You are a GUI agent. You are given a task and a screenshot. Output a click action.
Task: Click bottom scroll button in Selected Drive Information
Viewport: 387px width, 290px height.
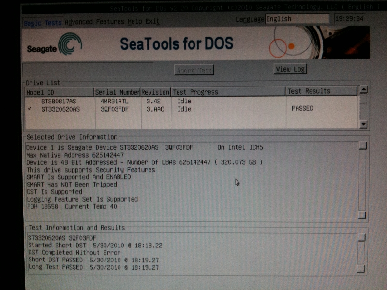(362, 215)
